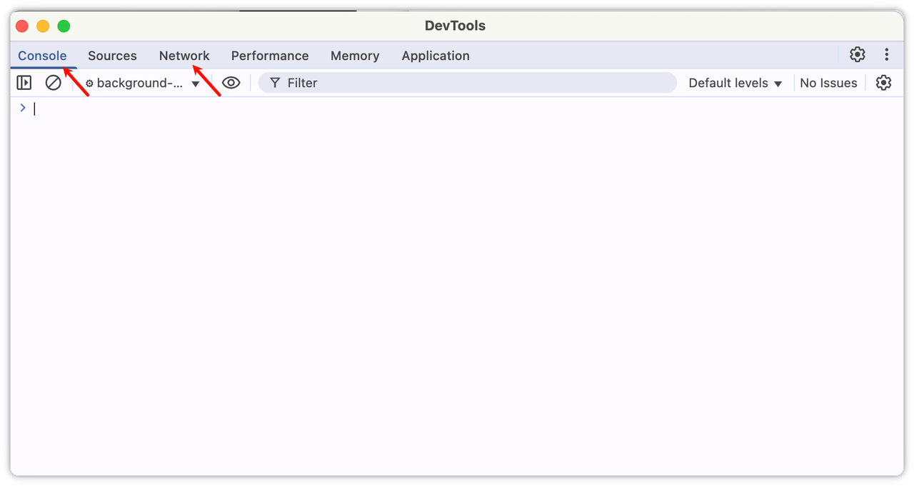Select the Memory tab

[x=355, y=56]
